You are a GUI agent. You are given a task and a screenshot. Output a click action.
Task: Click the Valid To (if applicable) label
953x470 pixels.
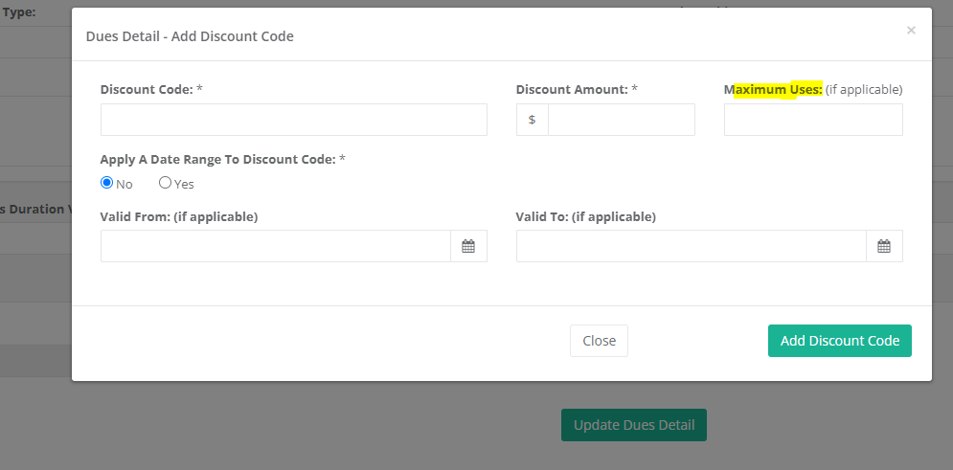coord(585,216)
